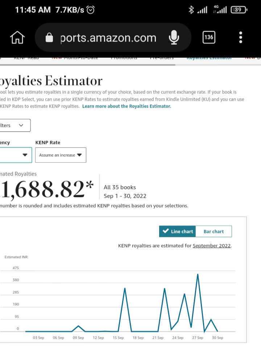Viewport: 261px width, 351px height.
Task: Click 'Learn more about the Royalties Estimator' link
Action: click(127, 106)
